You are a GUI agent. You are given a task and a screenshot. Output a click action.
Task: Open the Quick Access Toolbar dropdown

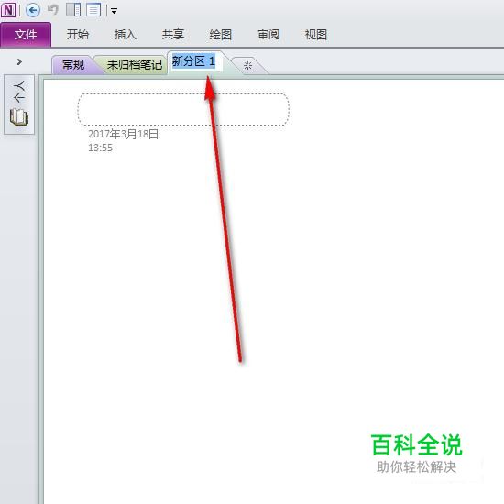click(114, 11)
